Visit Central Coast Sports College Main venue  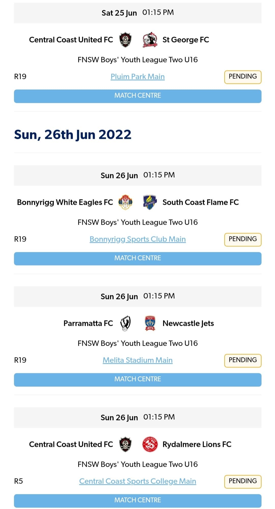point(137,481)
